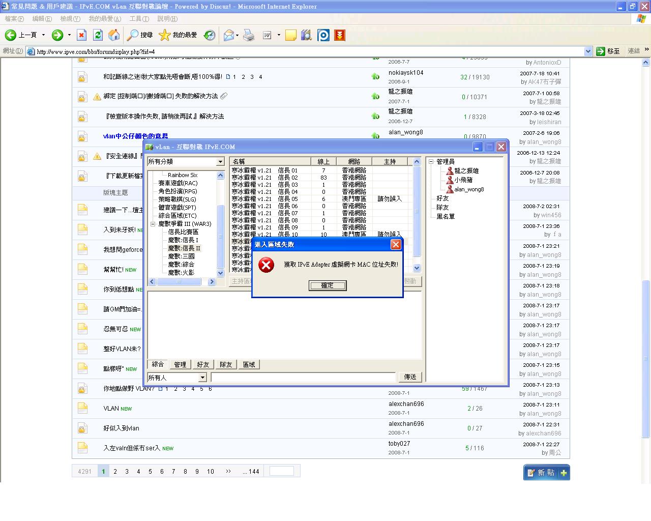The width and height of the screenshot is (651, 521).
Task: Switch to the 好友 chat tab
Action: pos(203,365)
